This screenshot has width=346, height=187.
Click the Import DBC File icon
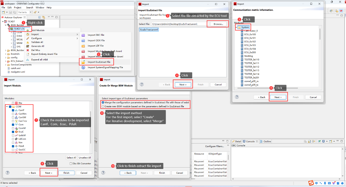click(83, 35)
